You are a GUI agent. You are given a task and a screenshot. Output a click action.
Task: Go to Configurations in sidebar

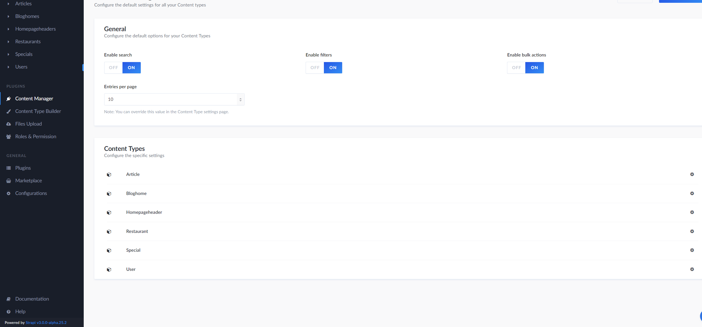pos(31,193)
